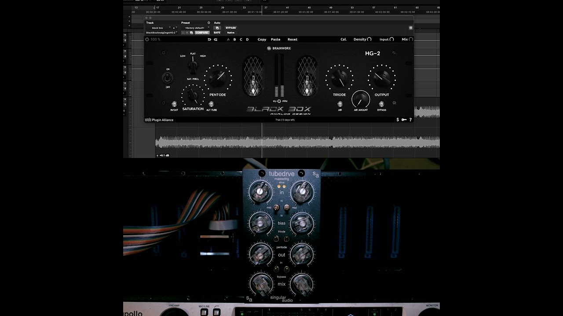Click the TRIODE knob

[x=339, y=78]
